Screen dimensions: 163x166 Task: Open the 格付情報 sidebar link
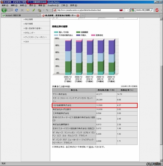point(29,24)
